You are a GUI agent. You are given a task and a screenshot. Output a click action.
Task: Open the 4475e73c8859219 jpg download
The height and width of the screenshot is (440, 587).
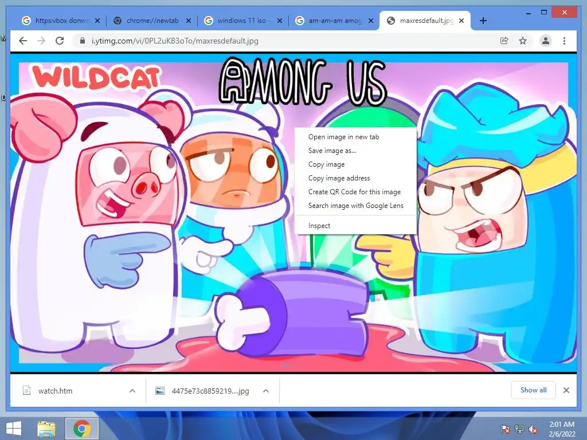[210, 391]
